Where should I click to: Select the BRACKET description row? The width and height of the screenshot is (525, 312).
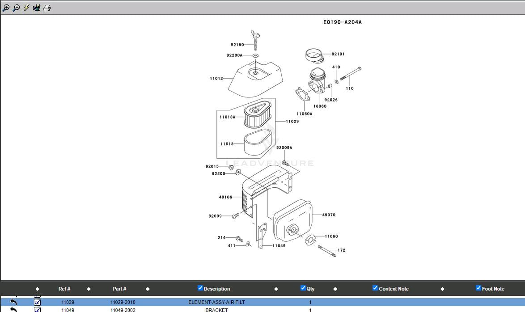pyautogui.click(x=216, y=309)
